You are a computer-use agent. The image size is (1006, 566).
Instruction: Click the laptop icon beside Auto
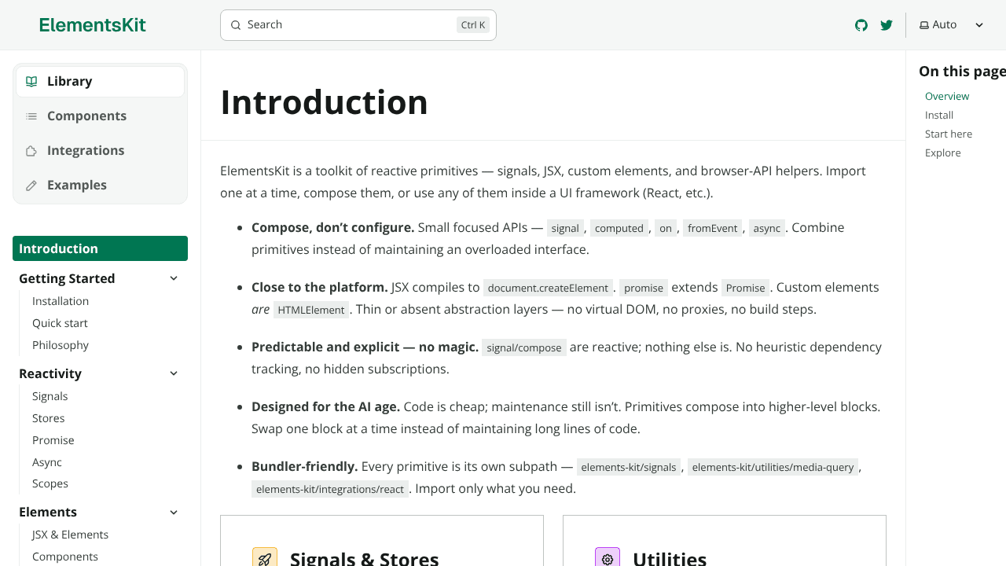(x=924, y=25)
